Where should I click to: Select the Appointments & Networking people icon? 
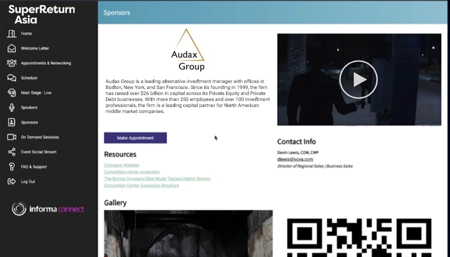click(12, 63)
